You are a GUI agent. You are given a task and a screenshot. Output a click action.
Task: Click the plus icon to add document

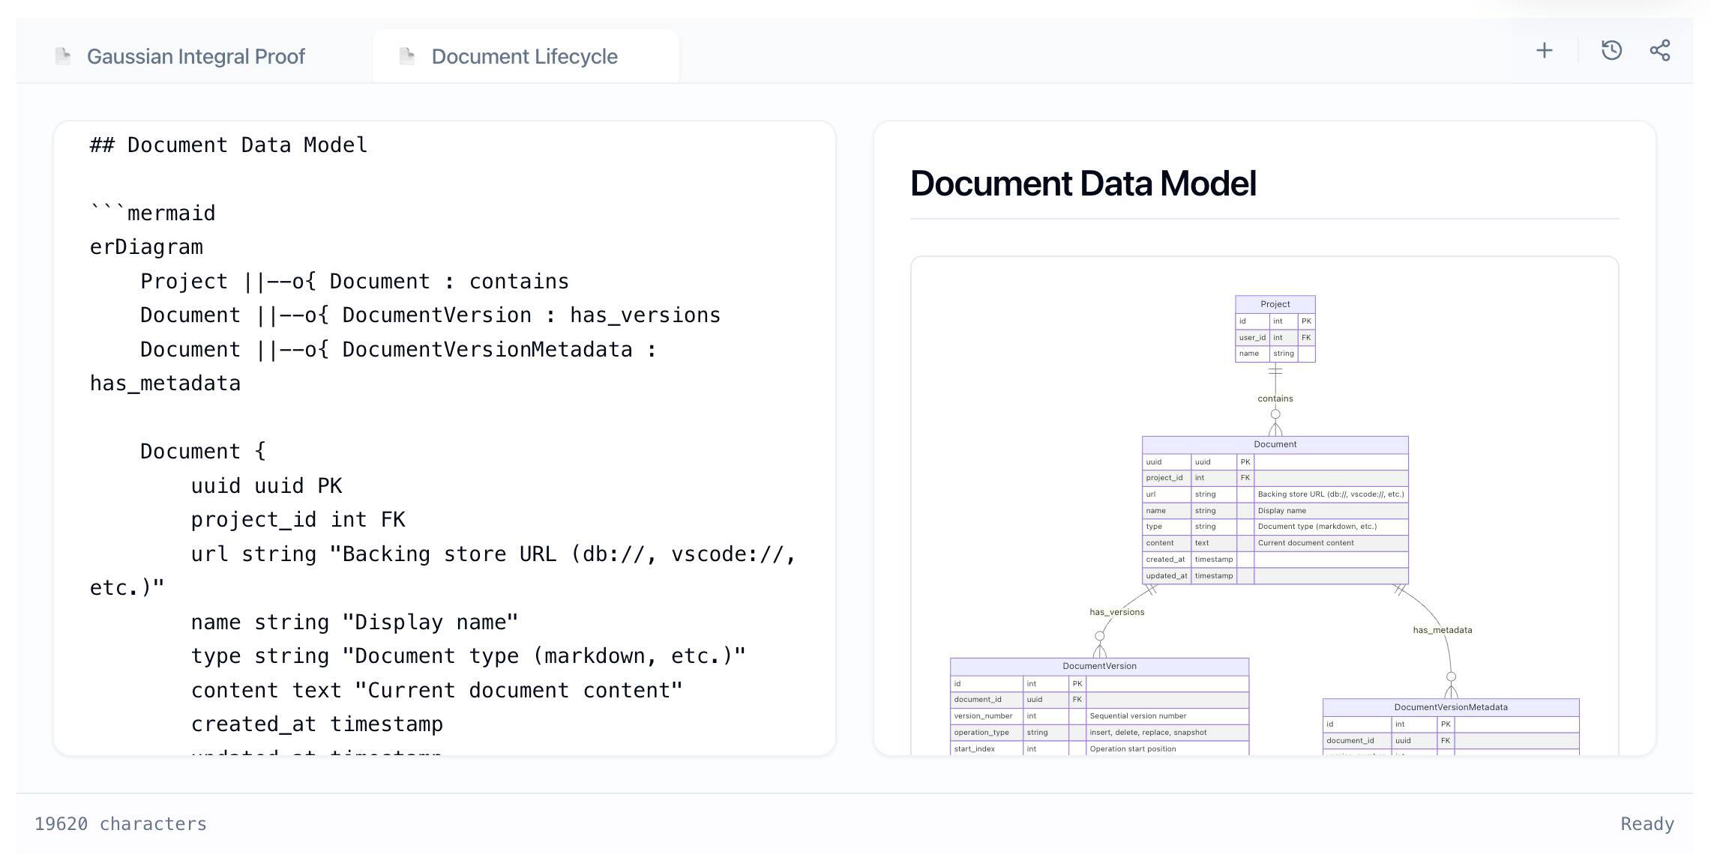[1544, 51]
